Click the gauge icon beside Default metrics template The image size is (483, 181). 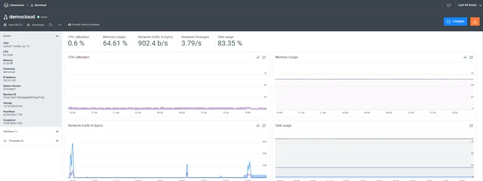click(69, 25)
